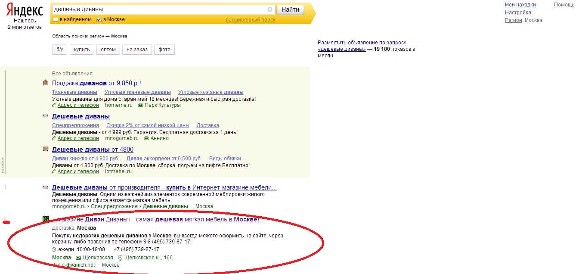
Task: Open 'Скидка 2% от самой низкой цены' sitelink
Action: point(148,125)
